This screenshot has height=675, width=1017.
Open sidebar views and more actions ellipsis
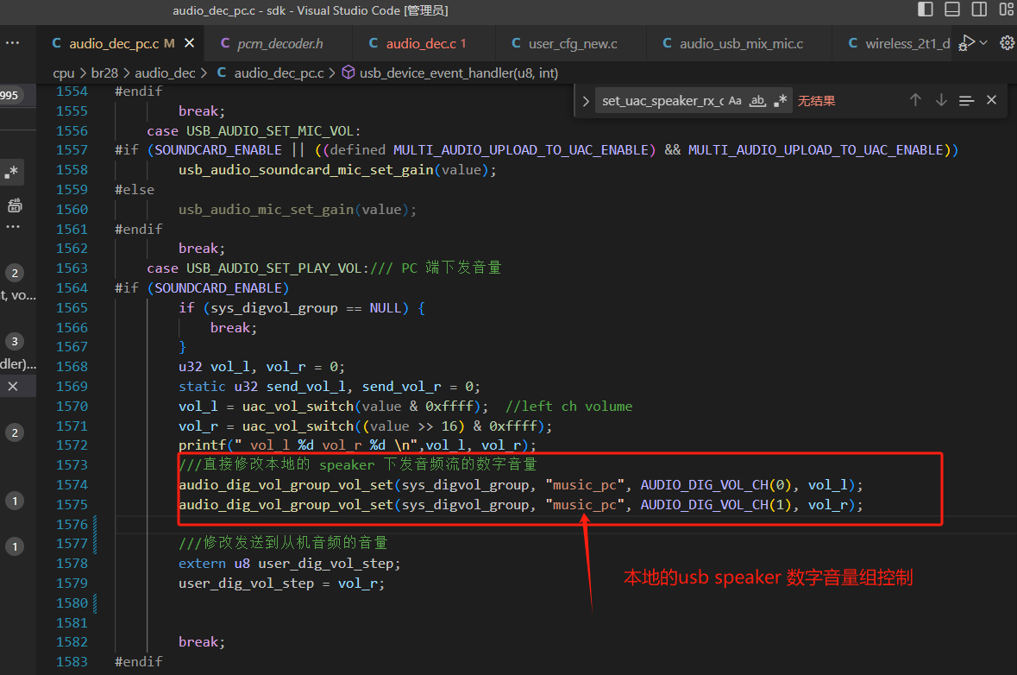tap(12, 43)
